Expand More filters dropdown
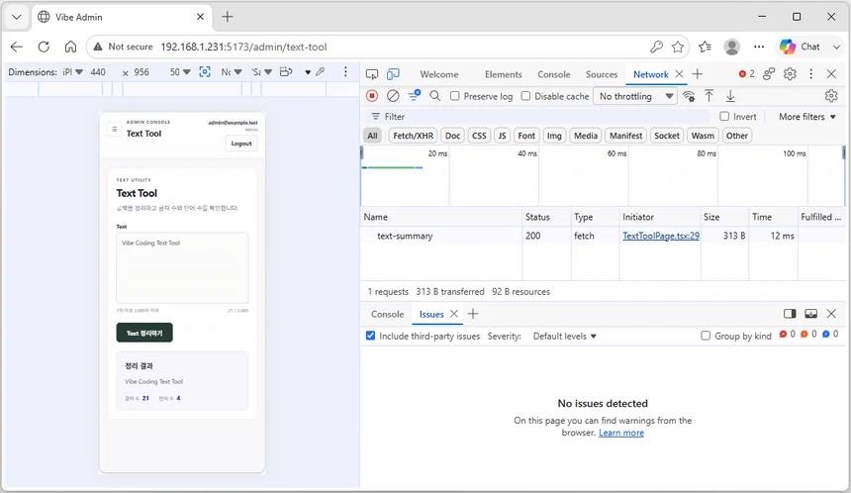This screenshot has height=493, width=851. (807, 116)
